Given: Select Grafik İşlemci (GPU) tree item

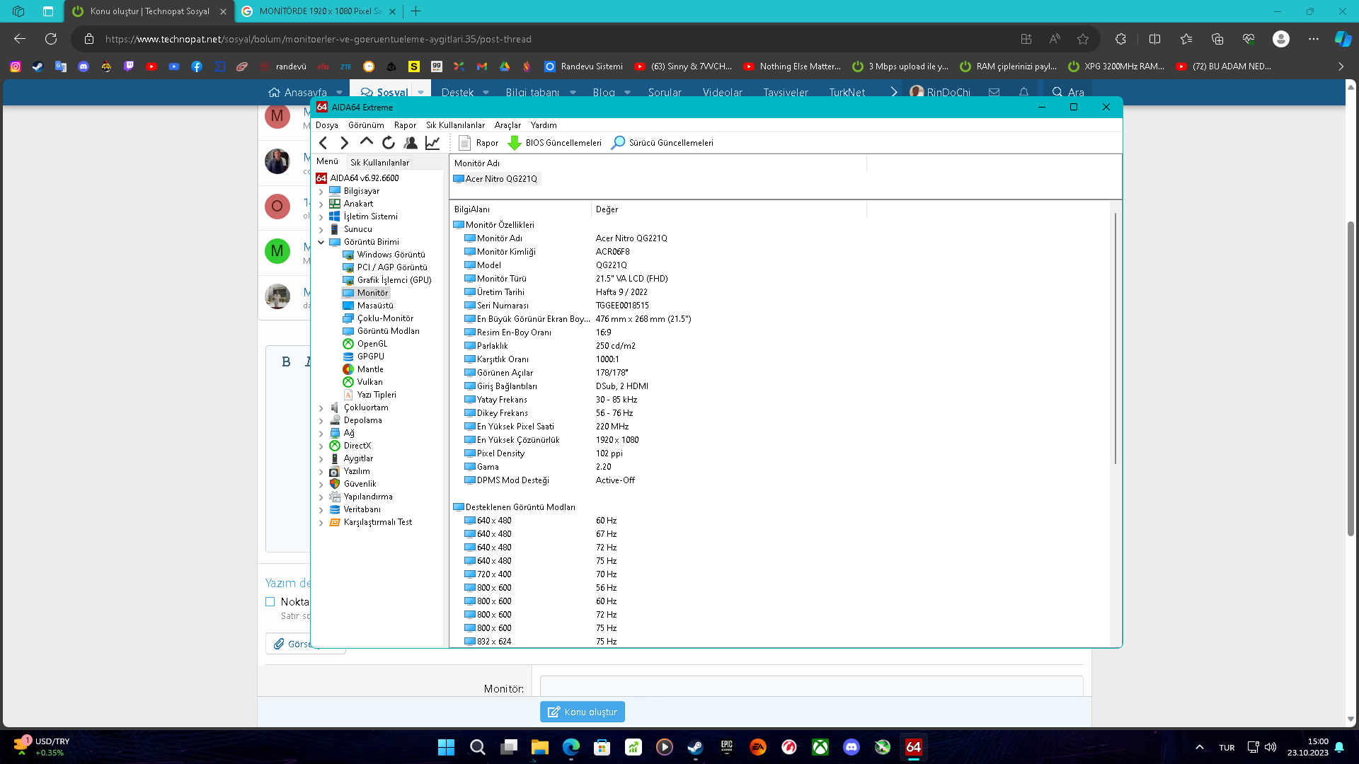Looking at the screenshot, I should tap(394, 280).
